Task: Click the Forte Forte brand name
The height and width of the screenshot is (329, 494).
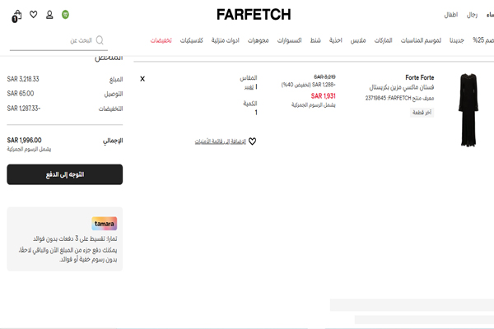Action: click(419, 77)
